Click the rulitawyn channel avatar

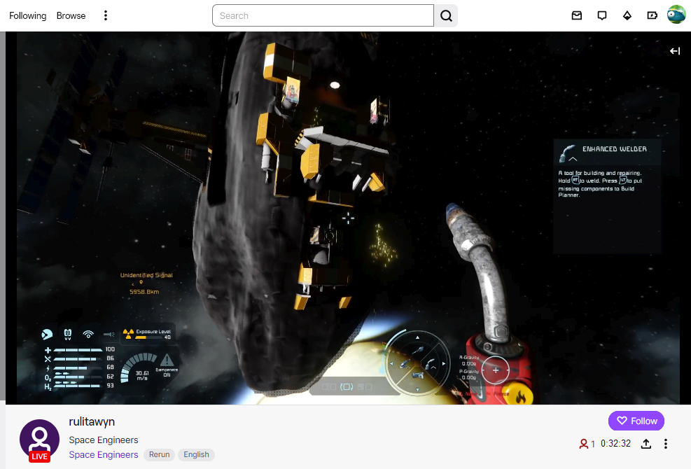click(x=39, y=439)
